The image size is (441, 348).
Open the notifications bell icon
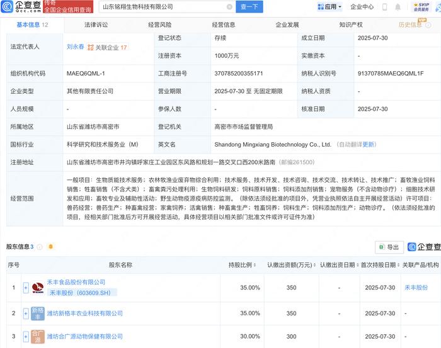point(398,7)
